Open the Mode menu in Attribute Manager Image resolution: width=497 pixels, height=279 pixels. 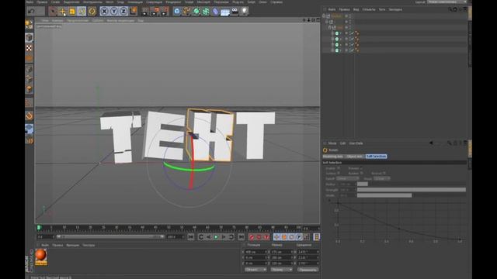pos(332,143)
